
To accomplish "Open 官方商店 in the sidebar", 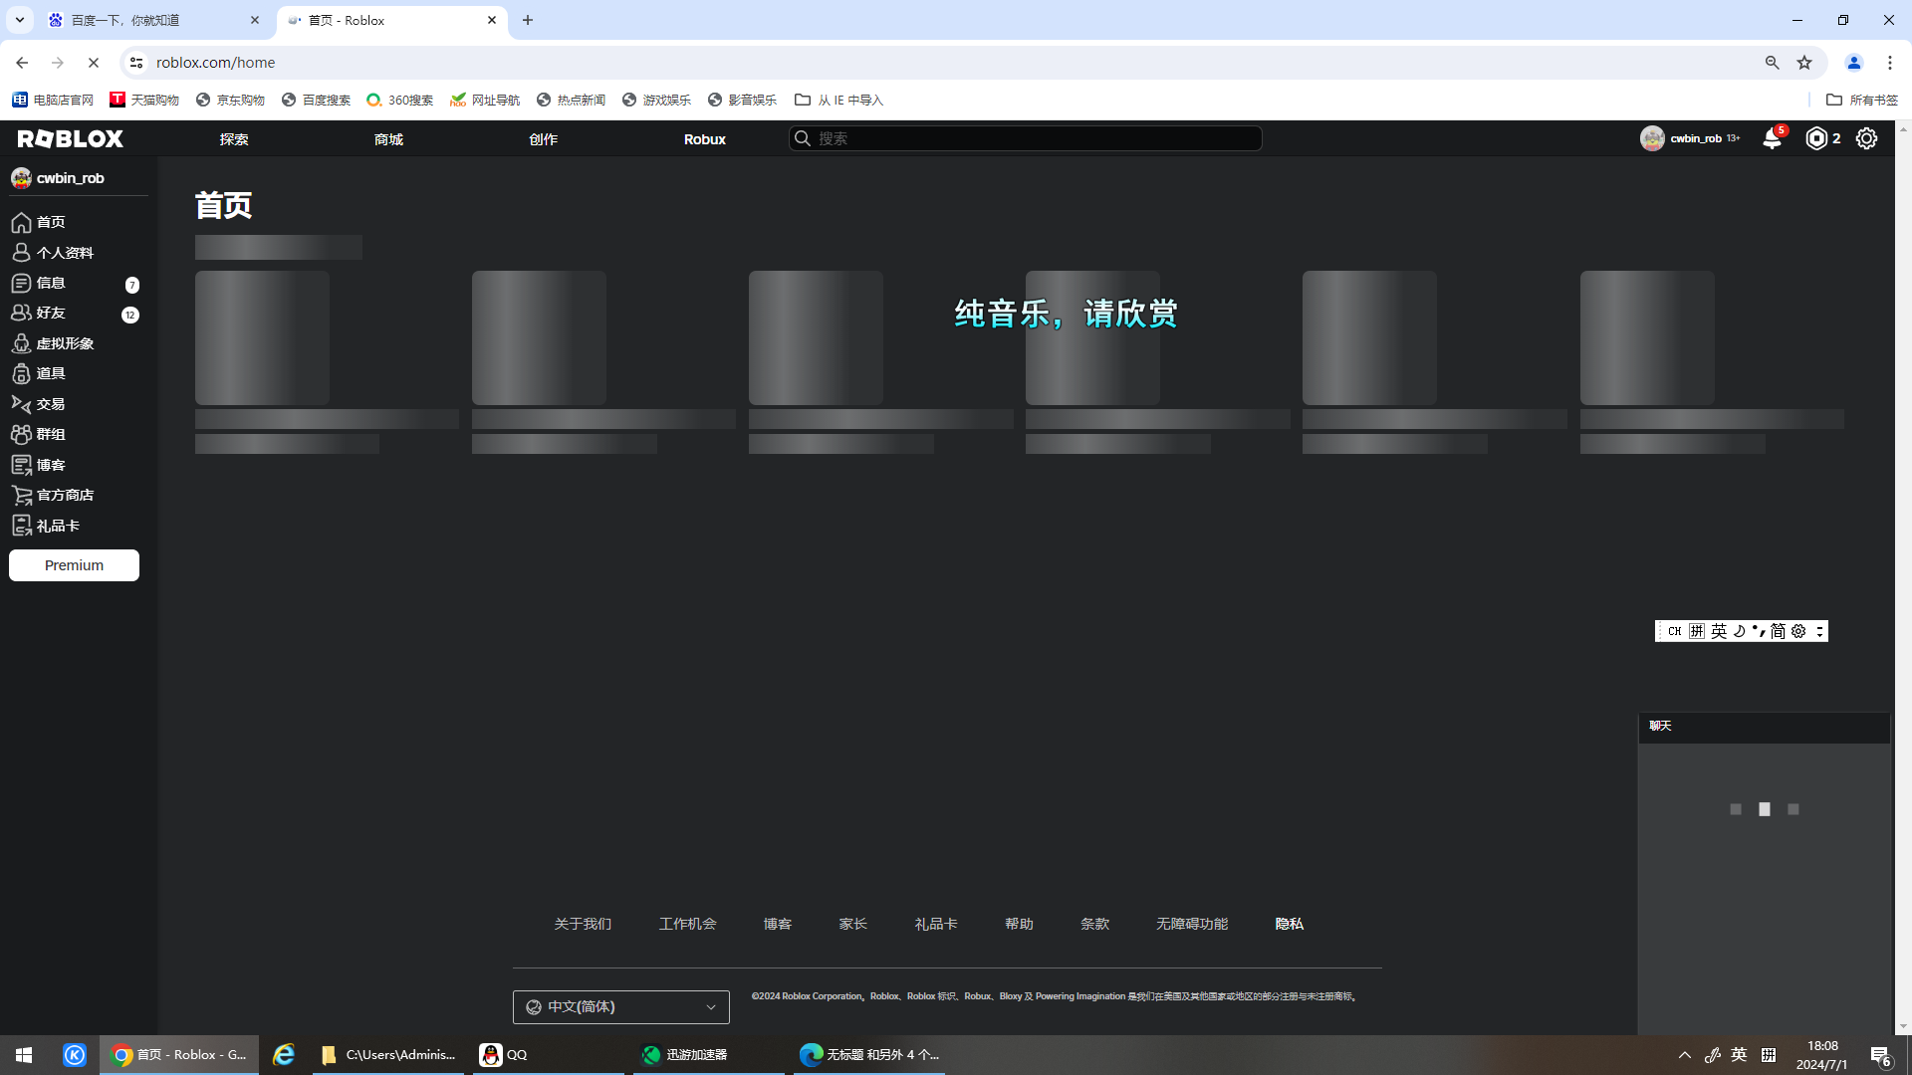I will (x=52, y=495).
